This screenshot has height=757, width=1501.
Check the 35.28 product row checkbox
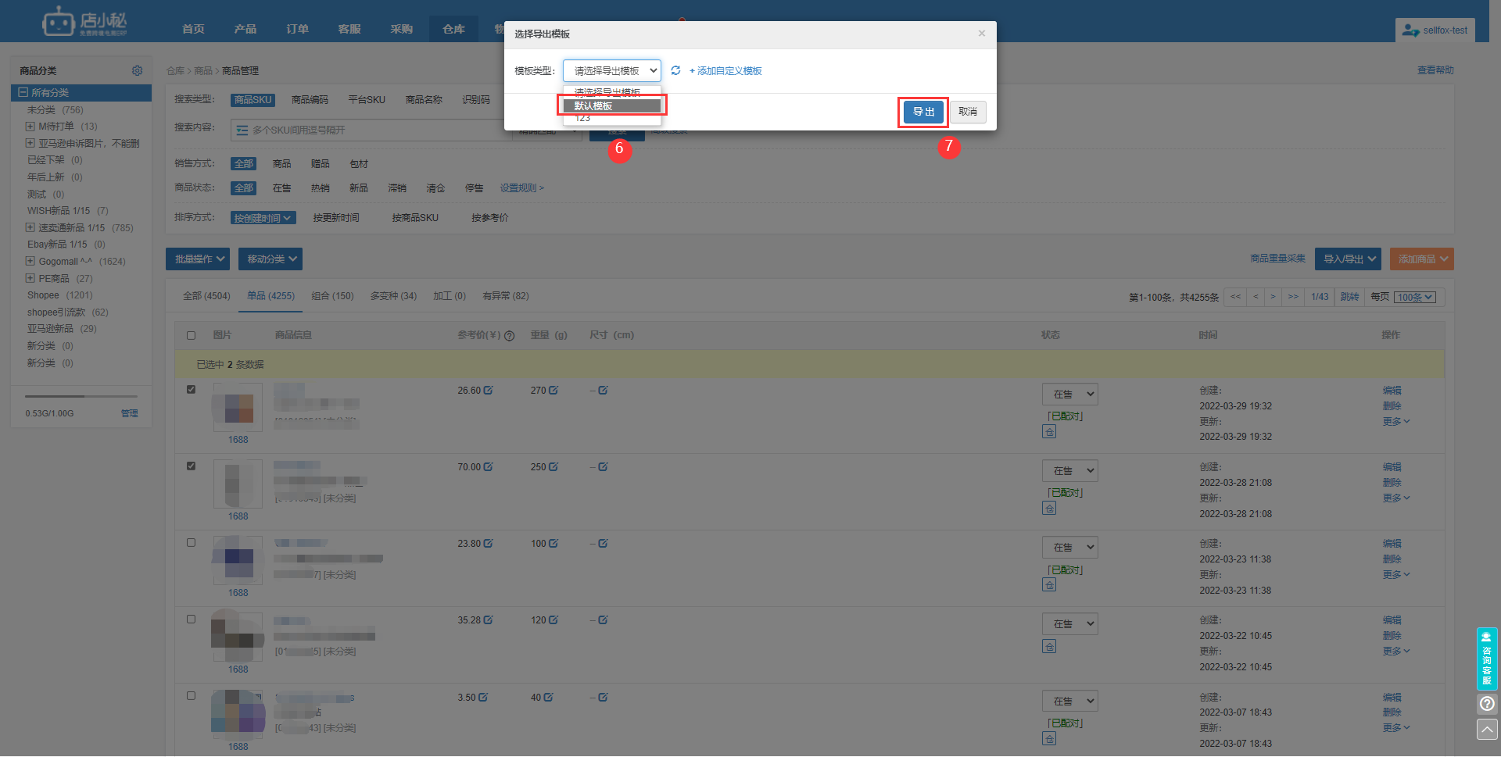(x=191, y=619)
